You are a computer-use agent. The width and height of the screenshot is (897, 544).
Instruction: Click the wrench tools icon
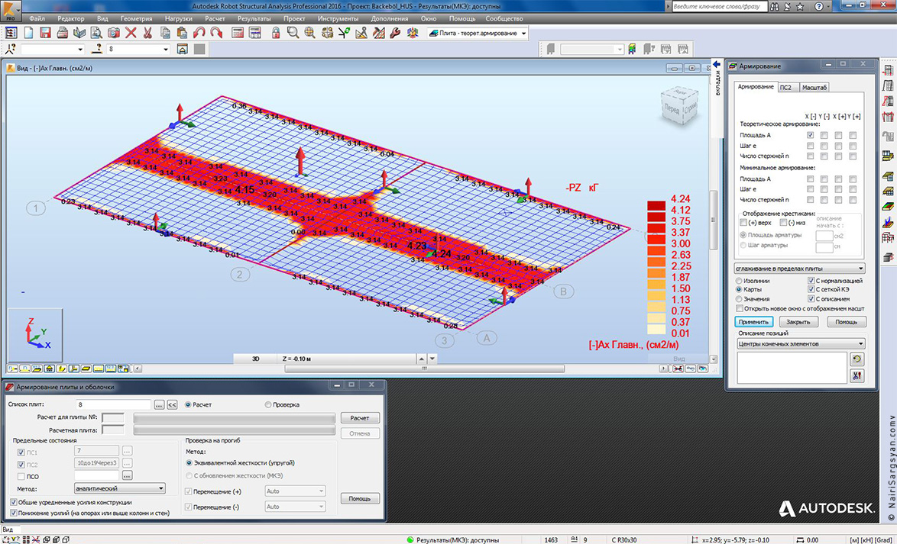click(395, 33)
